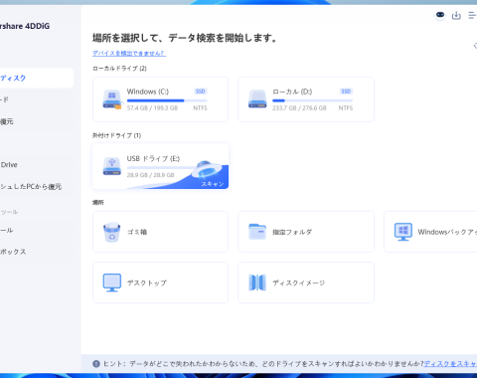The height and width of the screenshot is (378, 477).
Task: Click the ディスクイメージ label text
Action: [299, 283]
